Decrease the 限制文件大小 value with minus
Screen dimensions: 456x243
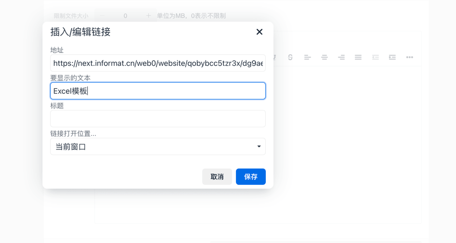click(102, 16)
